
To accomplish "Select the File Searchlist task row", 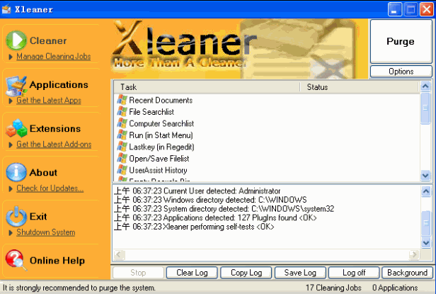I will tap(267, 111).
